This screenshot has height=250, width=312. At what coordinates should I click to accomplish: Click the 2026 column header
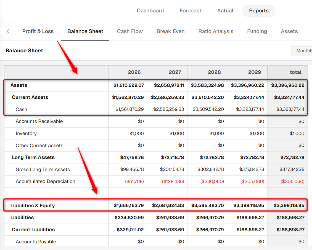(128, 72)
